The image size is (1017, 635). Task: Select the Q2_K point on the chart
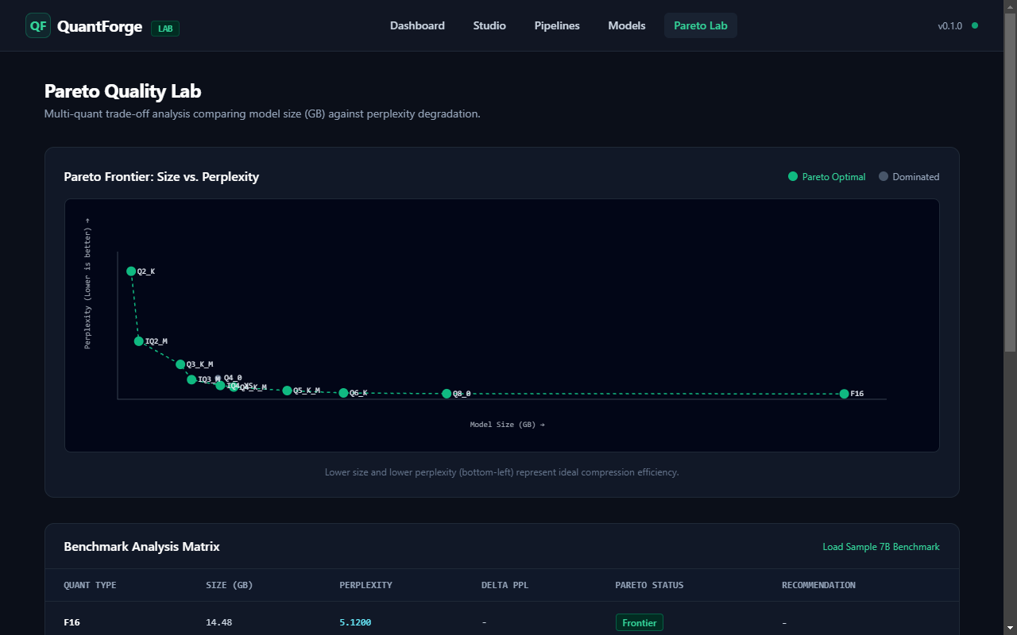(x=131, y=271)
